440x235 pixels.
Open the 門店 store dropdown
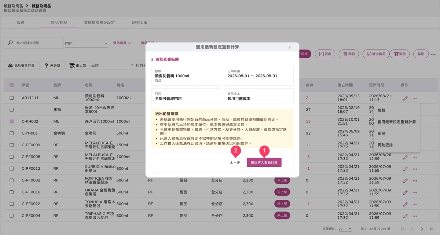[87, 43]
